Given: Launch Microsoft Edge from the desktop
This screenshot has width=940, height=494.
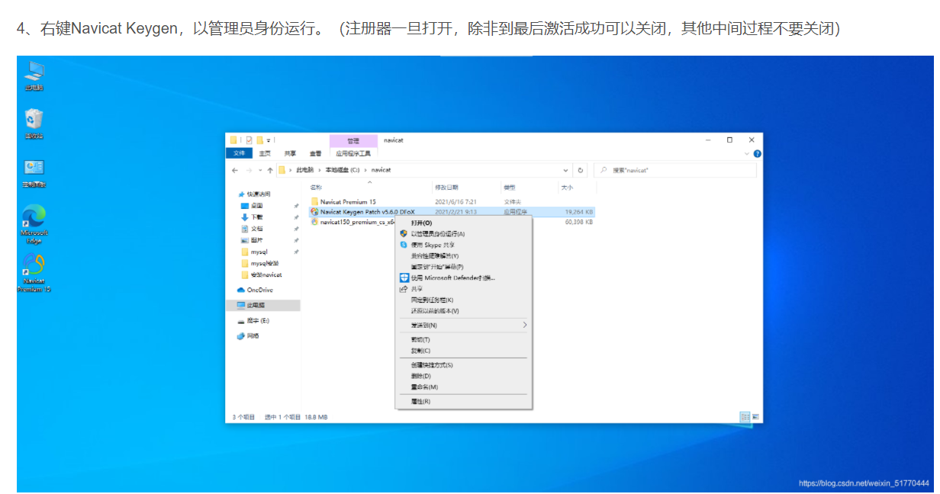Looking at the screenshot, I should point(34,224).
